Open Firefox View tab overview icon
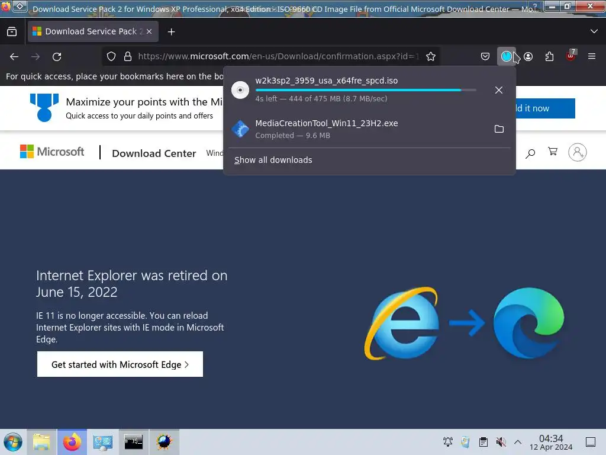This screenshot has width=606, height=455. [12, 31]
